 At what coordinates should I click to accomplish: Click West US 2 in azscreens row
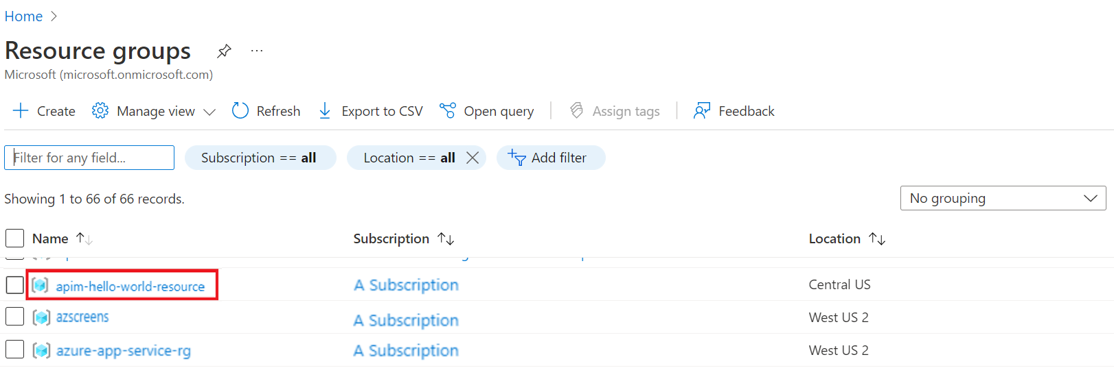(839, 317)
